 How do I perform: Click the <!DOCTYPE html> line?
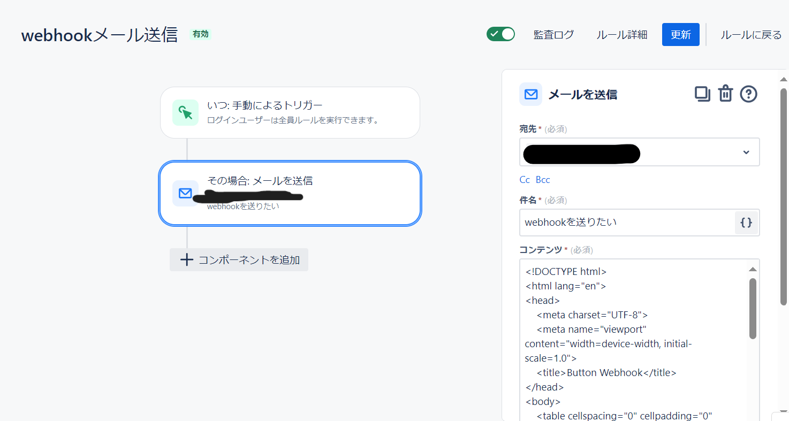[566, 271]
